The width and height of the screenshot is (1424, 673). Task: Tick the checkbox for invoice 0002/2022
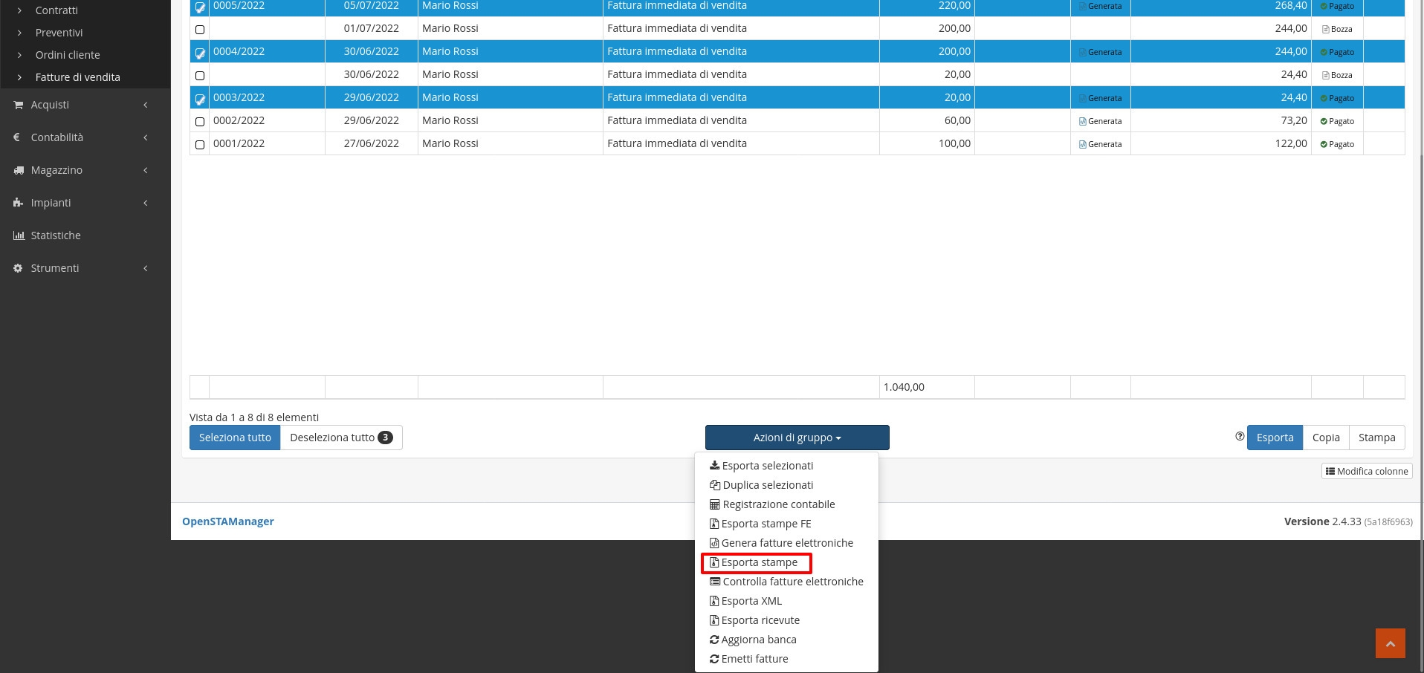pyautogui.click(x=200, y=121)
